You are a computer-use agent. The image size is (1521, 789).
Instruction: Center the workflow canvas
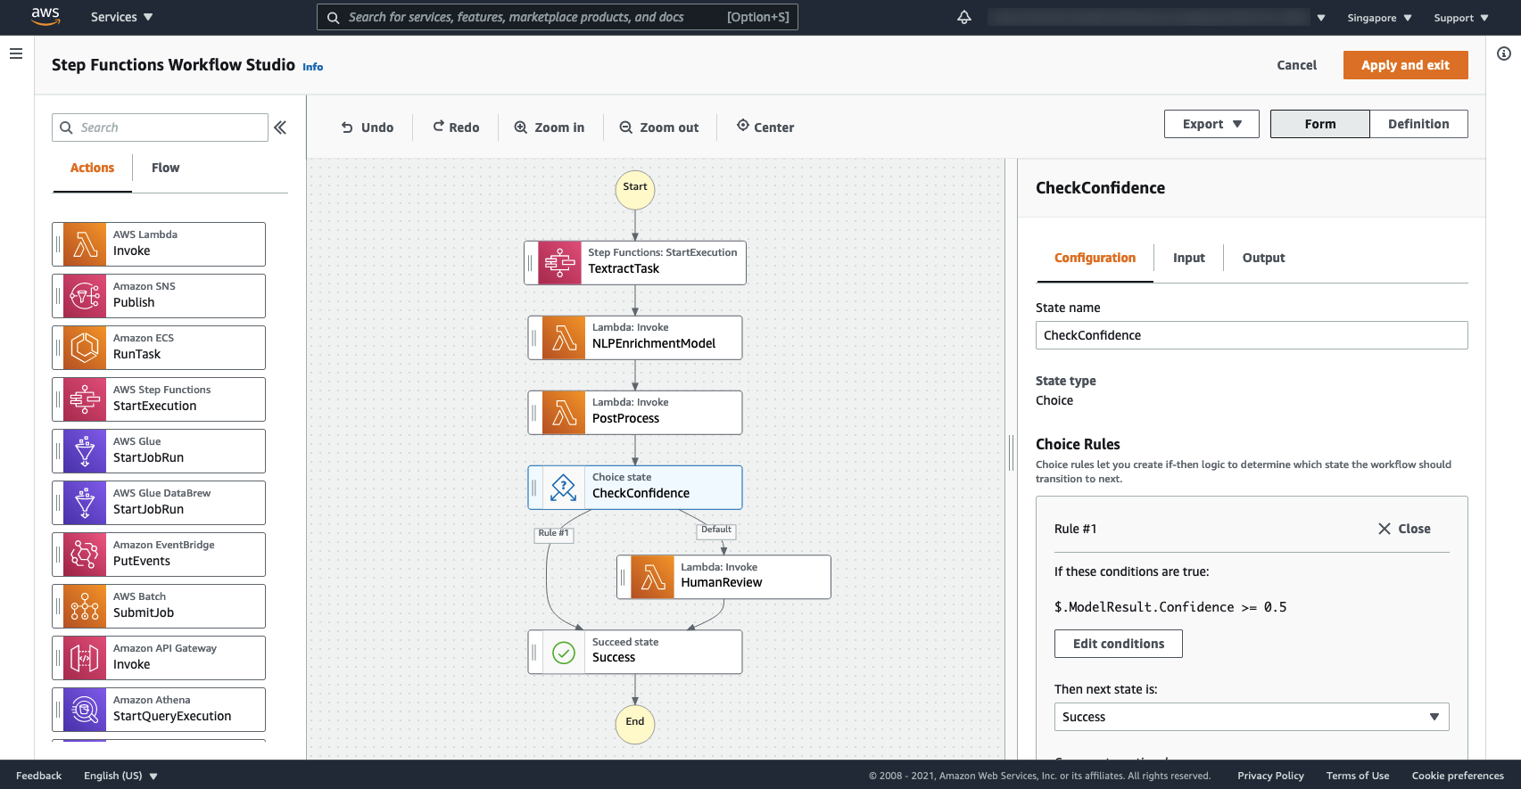point(765,127)
